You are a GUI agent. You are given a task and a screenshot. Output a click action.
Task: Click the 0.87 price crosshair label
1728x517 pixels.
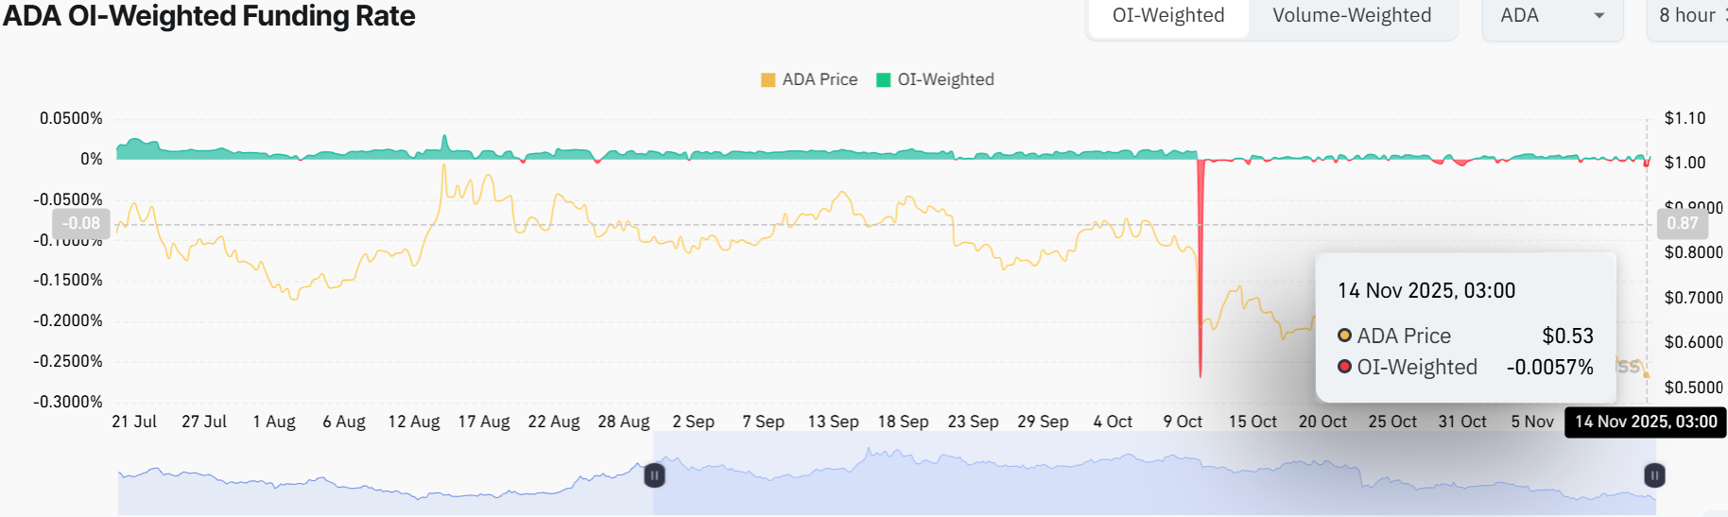(1682, 224)
